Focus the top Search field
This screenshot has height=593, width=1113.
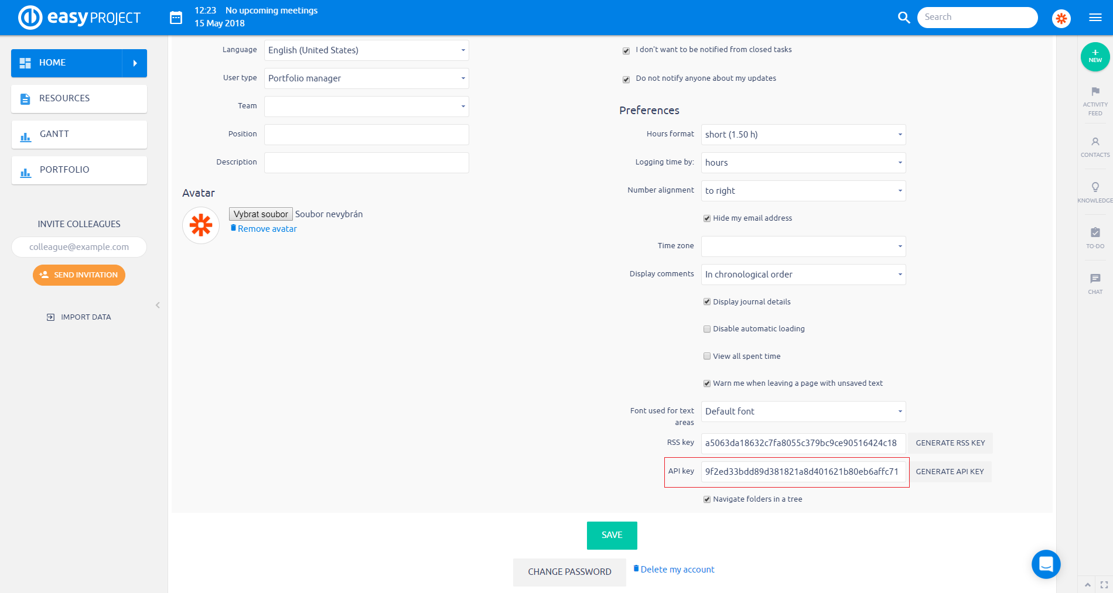[977, 18]
